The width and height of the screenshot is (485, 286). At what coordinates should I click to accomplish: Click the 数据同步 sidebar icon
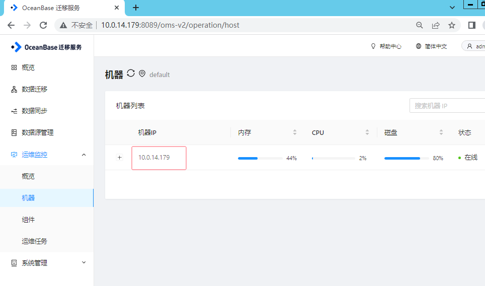click(x=14, y=111)
